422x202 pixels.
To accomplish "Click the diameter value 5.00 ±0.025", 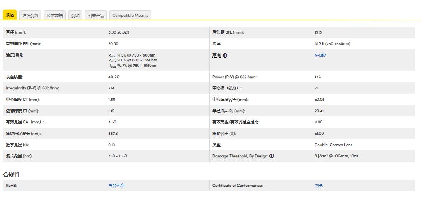I will [x=119, y=32].
